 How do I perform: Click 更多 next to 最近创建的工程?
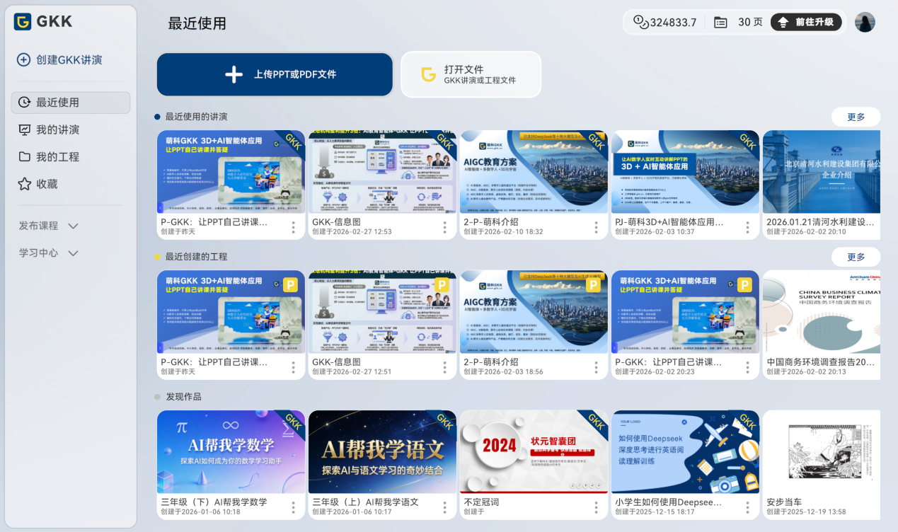(x=856, y=257)
